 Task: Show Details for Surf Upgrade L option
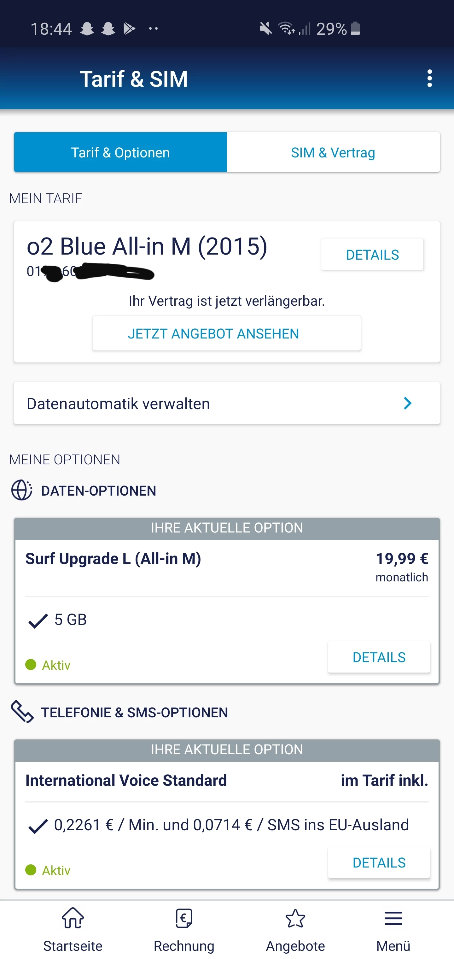[379, 657]
